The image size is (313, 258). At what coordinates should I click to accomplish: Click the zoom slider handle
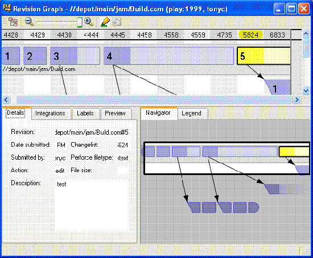coord(80,22)
